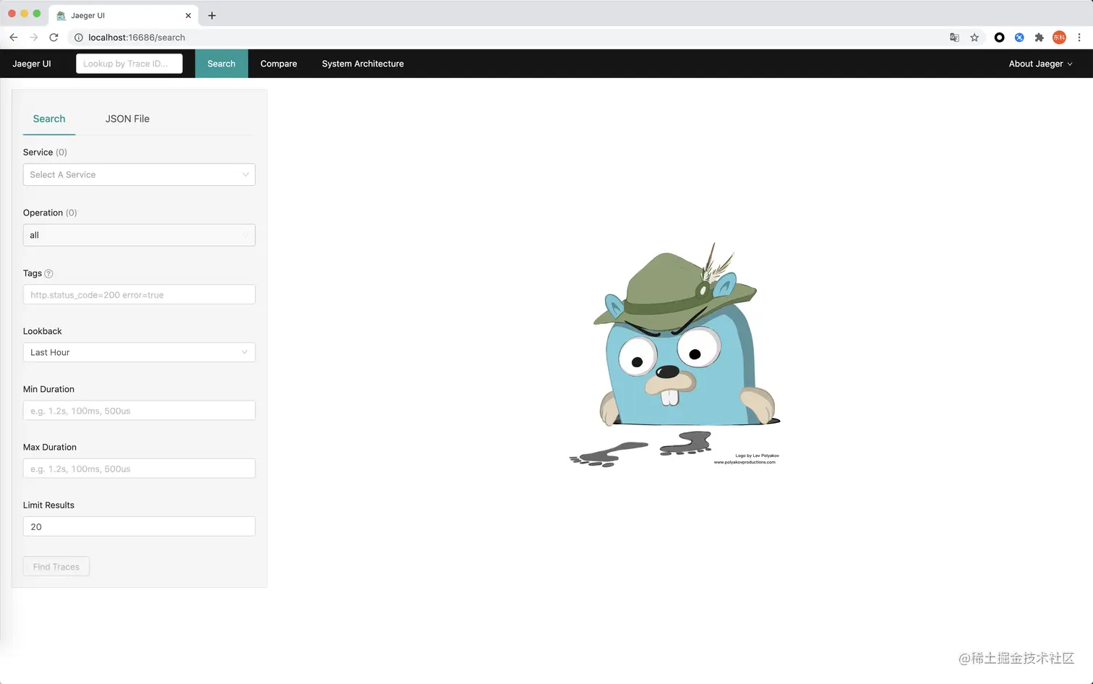Screen dimensions: 1093x684
Task: Open the Lookback Last Hour dropdown
Action: pyautogui.click(x=139, y=352)
